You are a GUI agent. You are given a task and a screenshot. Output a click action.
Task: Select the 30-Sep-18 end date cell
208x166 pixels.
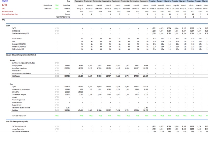80,9
